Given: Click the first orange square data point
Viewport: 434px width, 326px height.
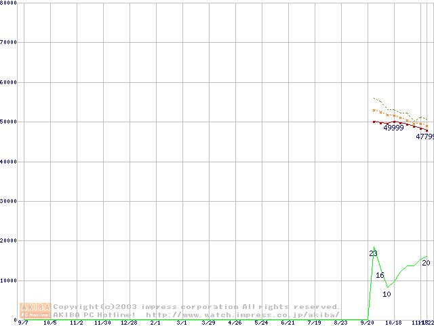Looking at the screenshot, I should point(374,110).
